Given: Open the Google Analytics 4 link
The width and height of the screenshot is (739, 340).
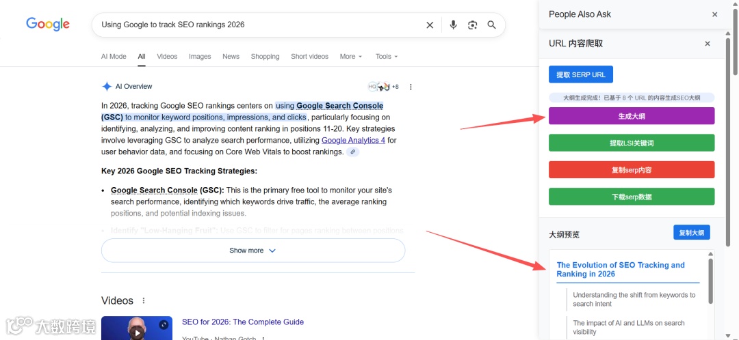Looking at the screenshot, I should coord(353,140).
